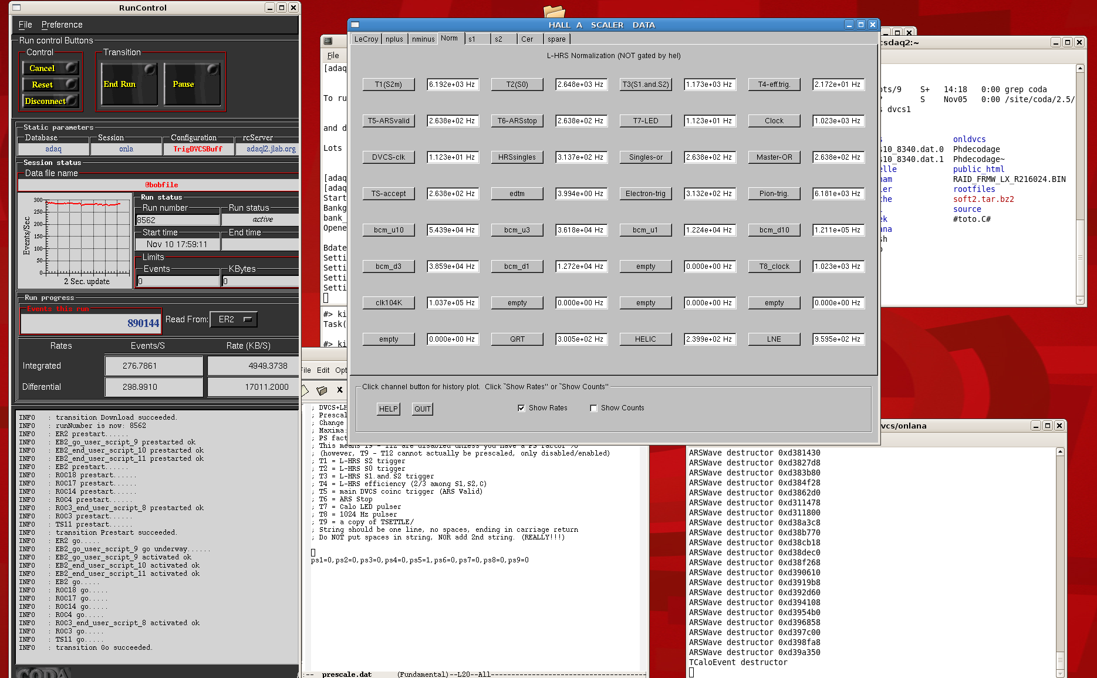The height and width of the screenshot is (678, 1097).
Task: Show history plot for T1(S2m) channel
Action: pos(389,85)
